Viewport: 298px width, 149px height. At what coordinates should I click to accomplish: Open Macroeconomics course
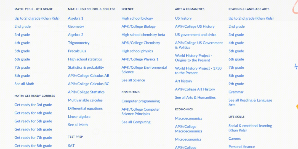coord(189,118)
